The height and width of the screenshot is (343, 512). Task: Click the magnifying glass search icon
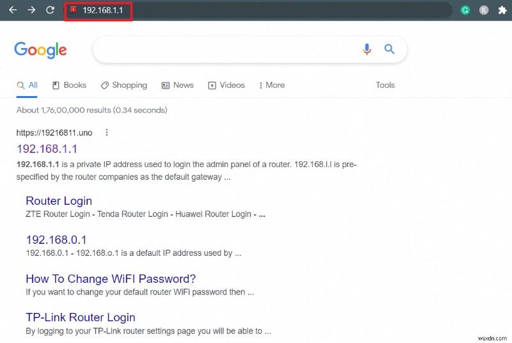coord(389,49)
